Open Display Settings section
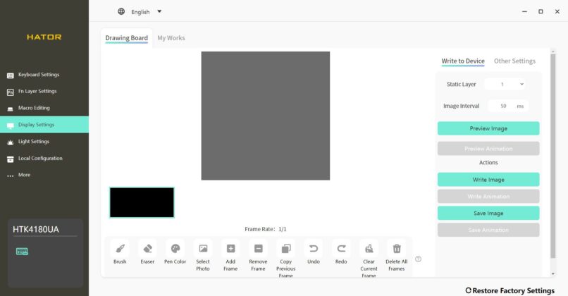This screenshot has width=568, height=296. coord(44,125)
